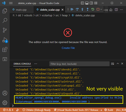
Task: Click the Step Out debug icon
Action: pyautogui.click(x=87, y=9)
